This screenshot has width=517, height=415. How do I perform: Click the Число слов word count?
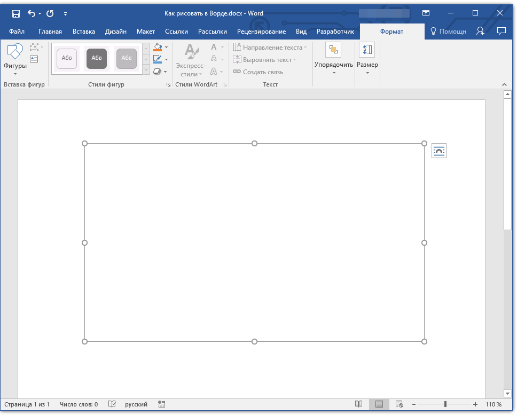(79, 404)
